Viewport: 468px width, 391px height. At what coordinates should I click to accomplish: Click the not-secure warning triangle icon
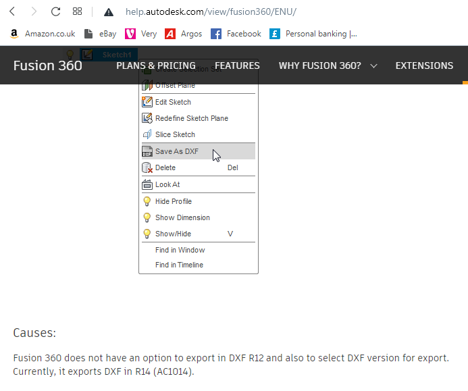point(108,12)
